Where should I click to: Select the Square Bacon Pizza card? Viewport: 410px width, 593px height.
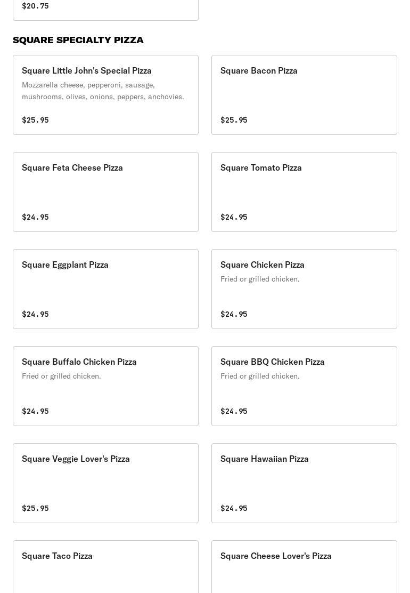tap(304, 95)
